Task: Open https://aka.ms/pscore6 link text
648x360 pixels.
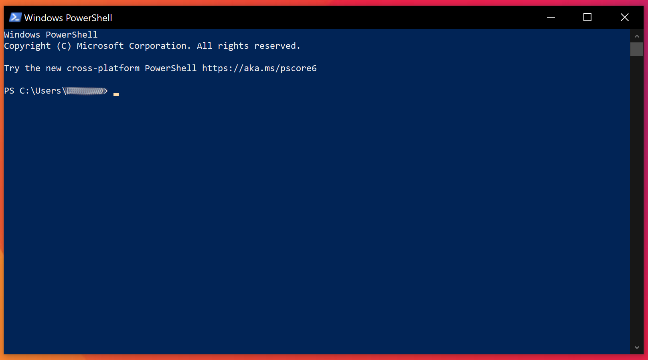Action: [259, 68]
